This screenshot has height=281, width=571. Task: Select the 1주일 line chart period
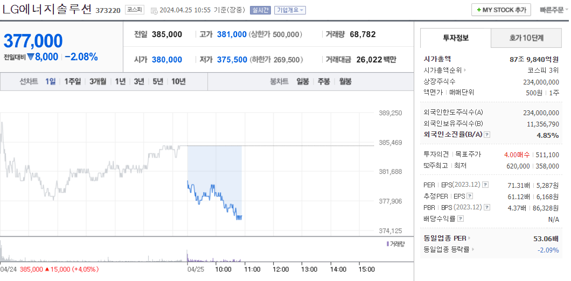73,81
